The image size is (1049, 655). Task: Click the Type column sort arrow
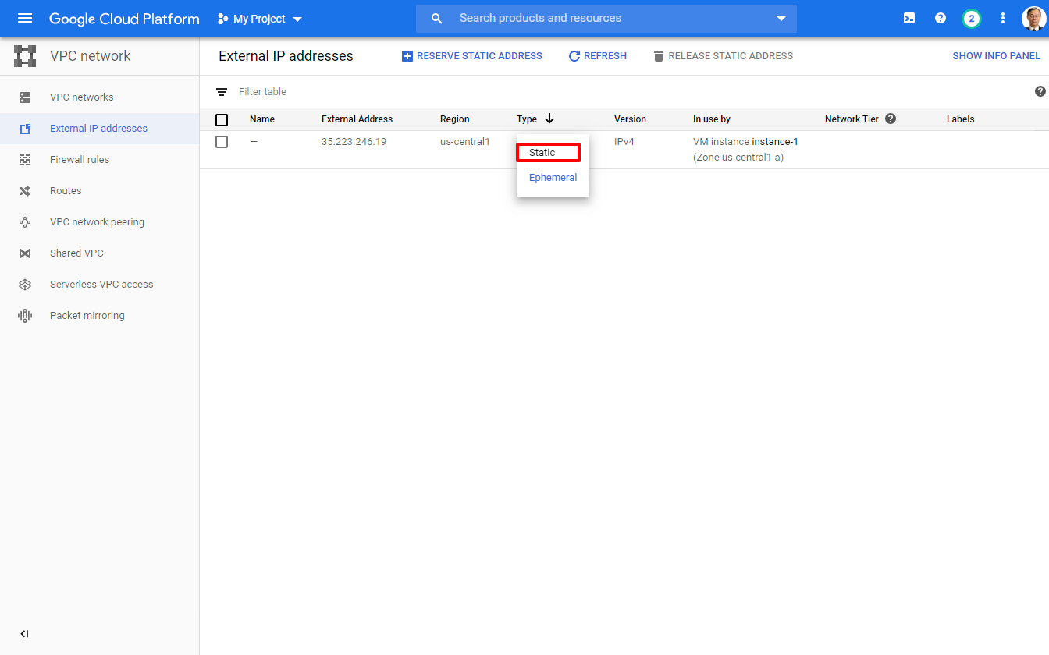pyautogui.click(x=549, y=119)
